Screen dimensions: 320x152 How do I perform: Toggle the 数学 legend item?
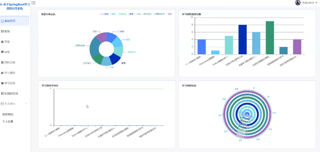[x=131, y=14]
